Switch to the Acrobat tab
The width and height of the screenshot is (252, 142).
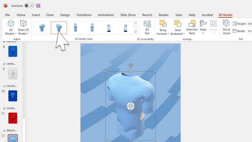pyautogui.click(x=207, y=15)
